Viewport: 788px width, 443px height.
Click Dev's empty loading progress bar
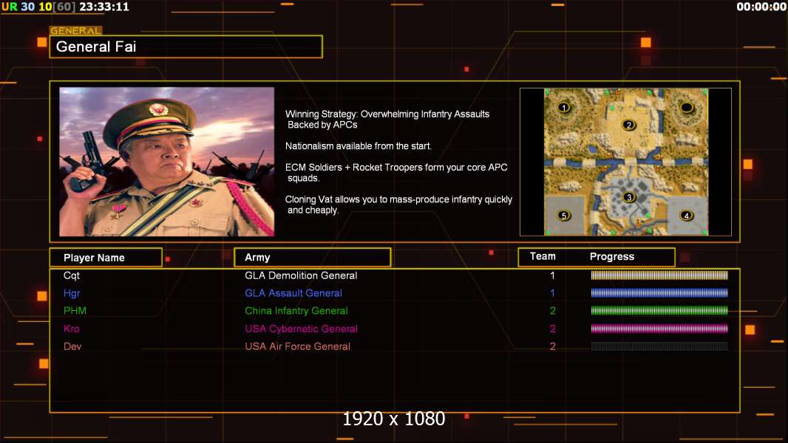659,346
